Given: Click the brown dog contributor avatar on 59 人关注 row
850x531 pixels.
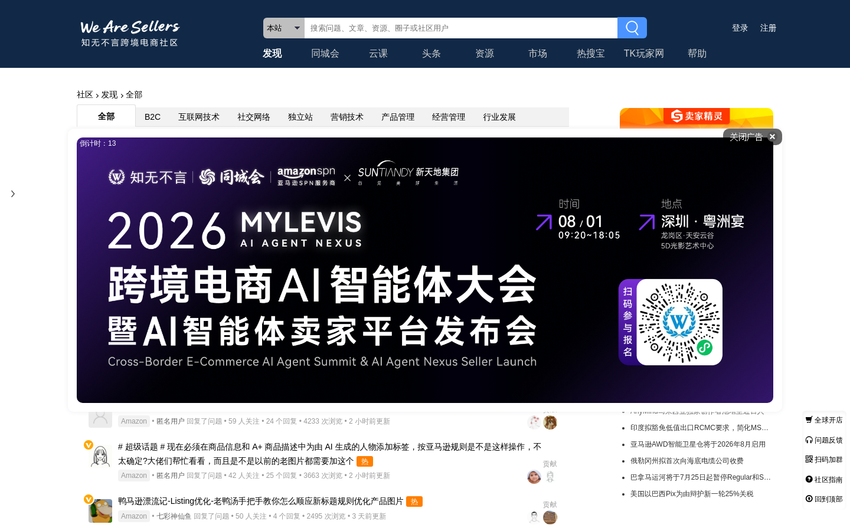Looking at the screenshot, I should [550, 422].
